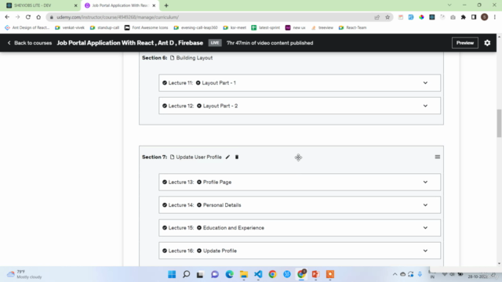Click browser back arrow

point(7,17)
